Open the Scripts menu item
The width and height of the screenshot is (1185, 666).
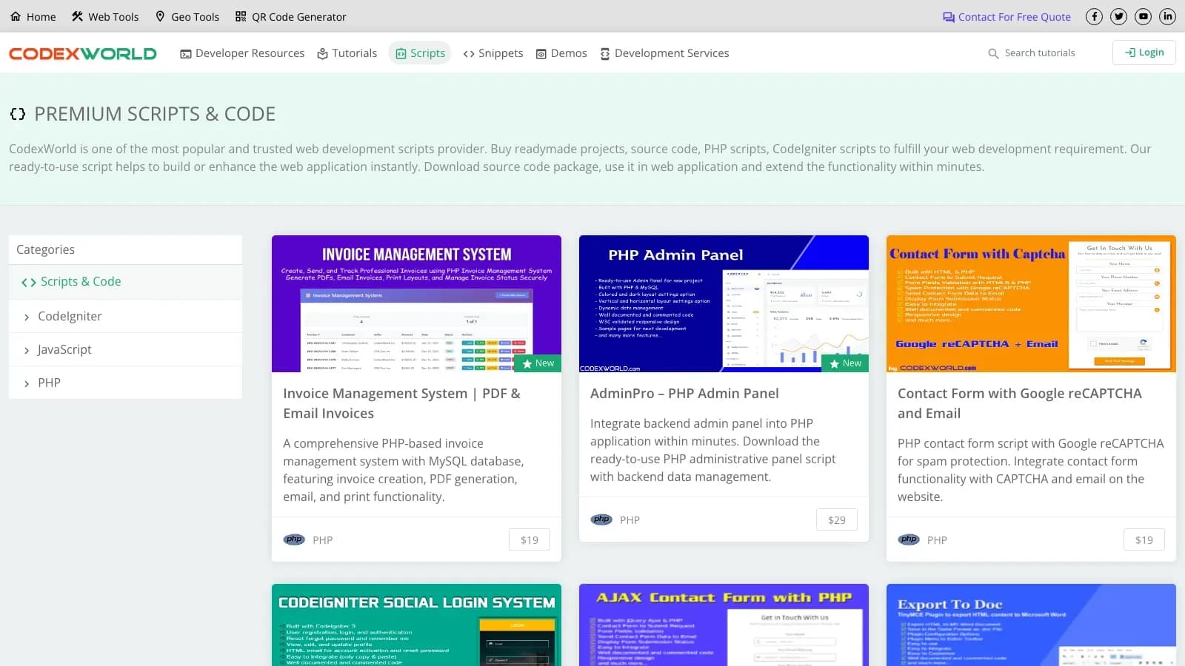point(420,53)
